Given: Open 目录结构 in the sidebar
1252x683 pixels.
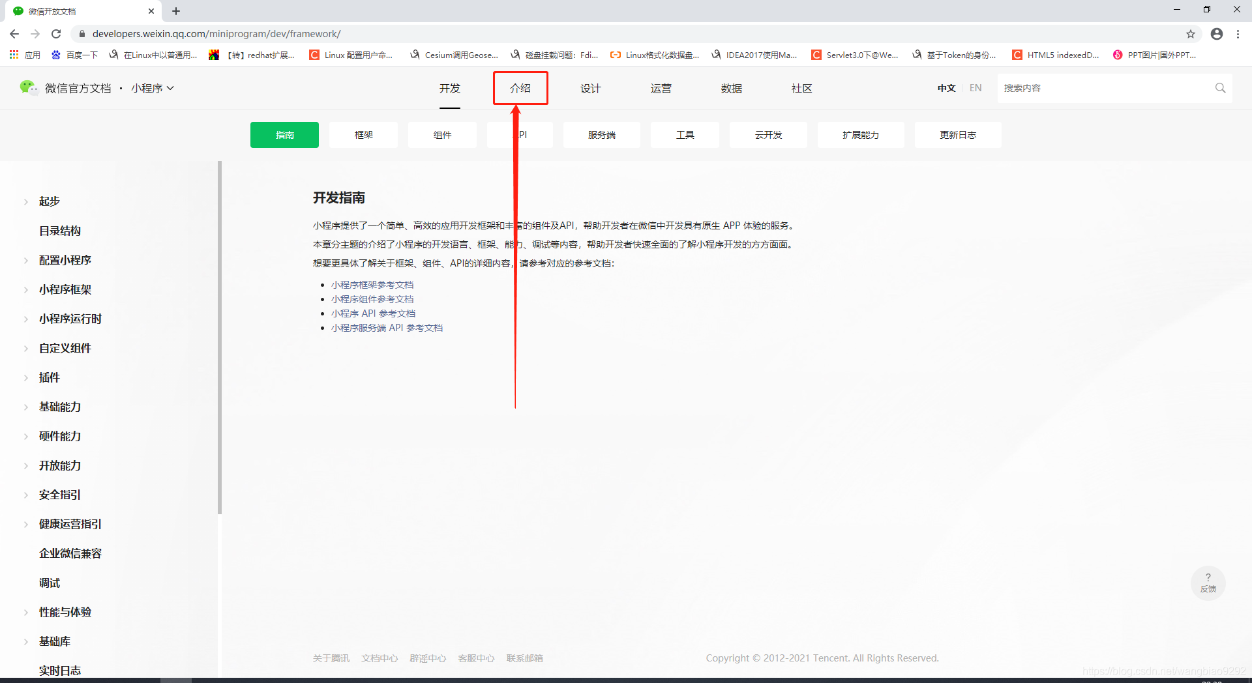Looking at the screenshot, I should (60, 231).
